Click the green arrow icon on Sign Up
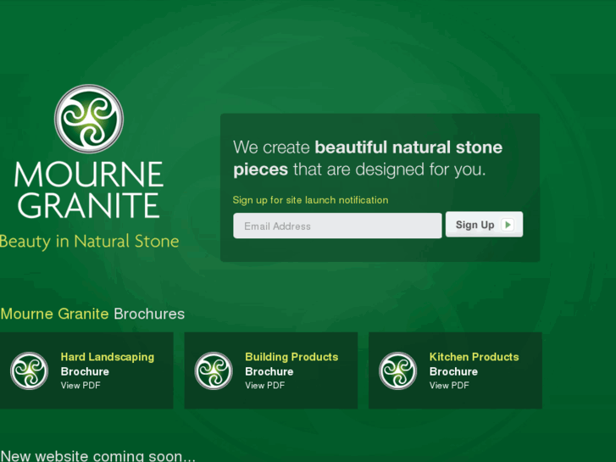The image size is (616, 462). pos(508,225)
